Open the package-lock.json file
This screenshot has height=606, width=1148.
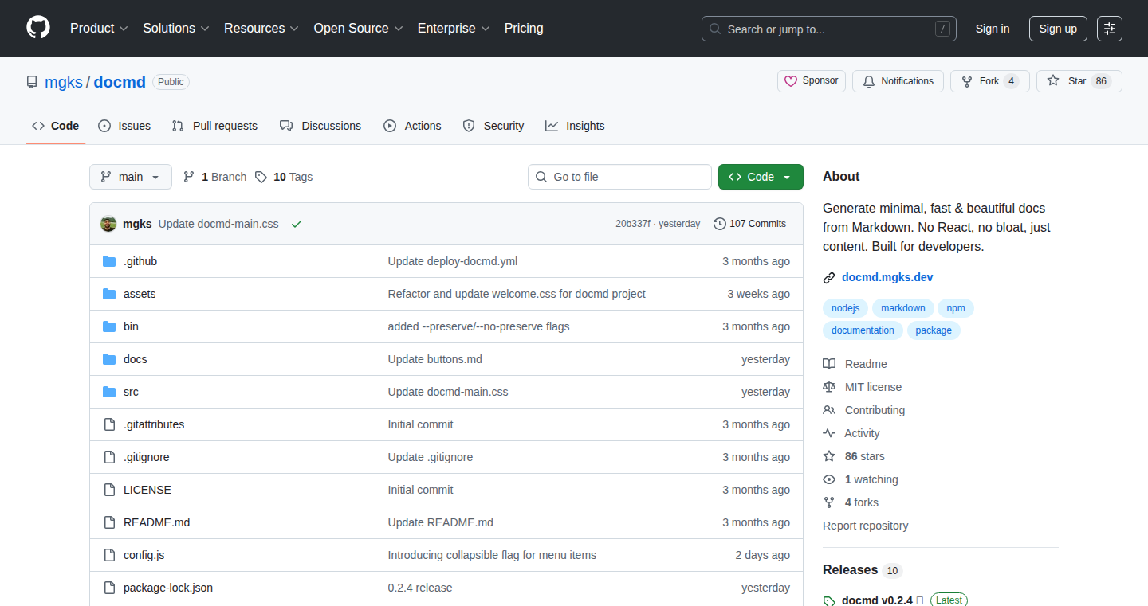coord(168,588)
